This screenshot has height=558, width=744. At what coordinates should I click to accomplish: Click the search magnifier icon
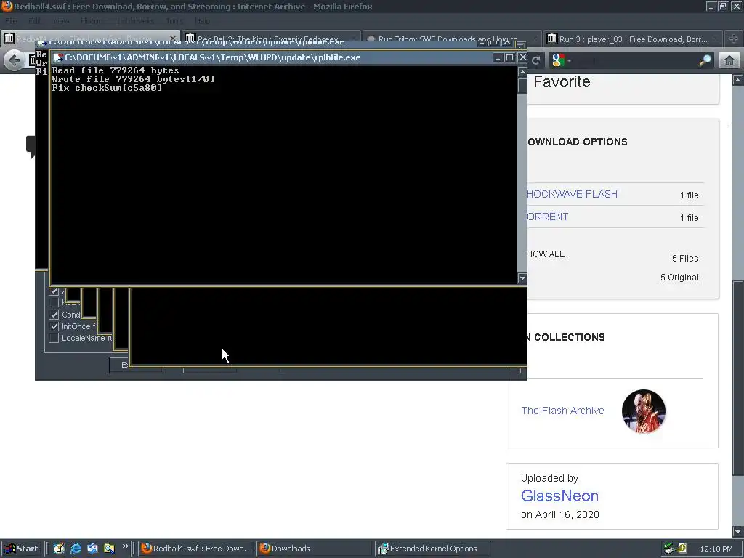[705, 60]
